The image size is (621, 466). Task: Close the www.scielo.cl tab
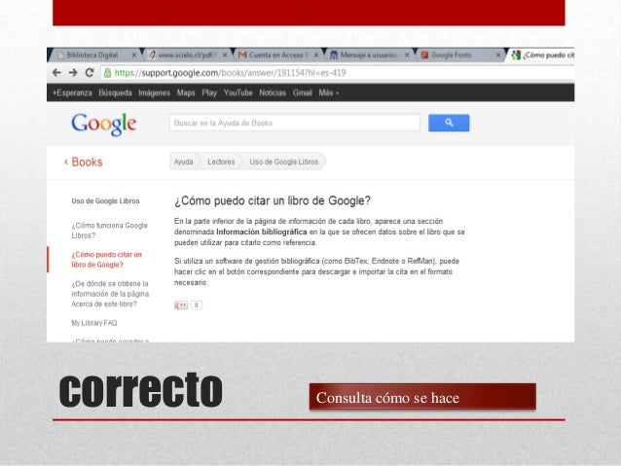point(225,55)
